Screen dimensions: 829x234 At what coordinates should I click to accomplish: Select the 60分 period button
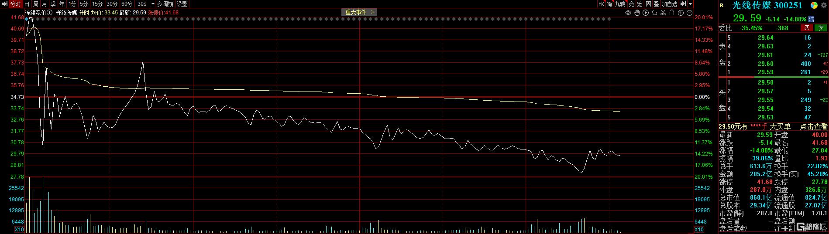127,4
